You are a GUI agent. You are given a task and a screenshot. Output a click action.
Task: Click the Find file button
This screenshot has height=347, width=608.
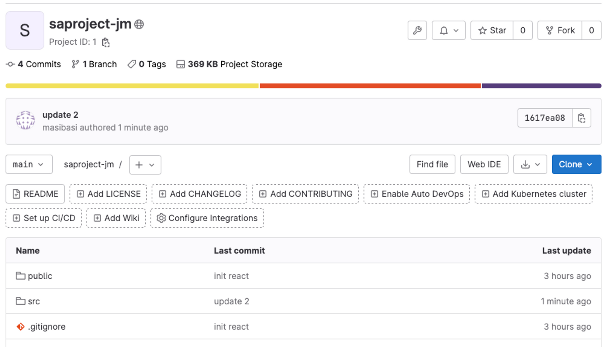(432, 164)
